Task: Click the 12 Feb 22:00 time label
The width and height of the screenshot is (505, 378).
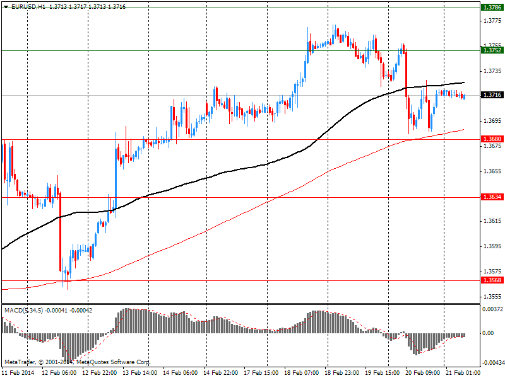Action: pyautogui.click(x=100, y=372)
